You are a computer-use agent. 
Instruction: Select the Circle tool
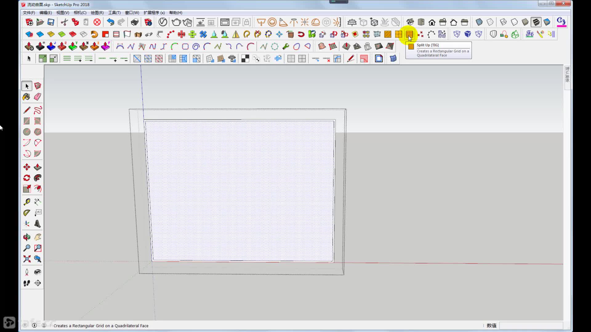[27, 132]
